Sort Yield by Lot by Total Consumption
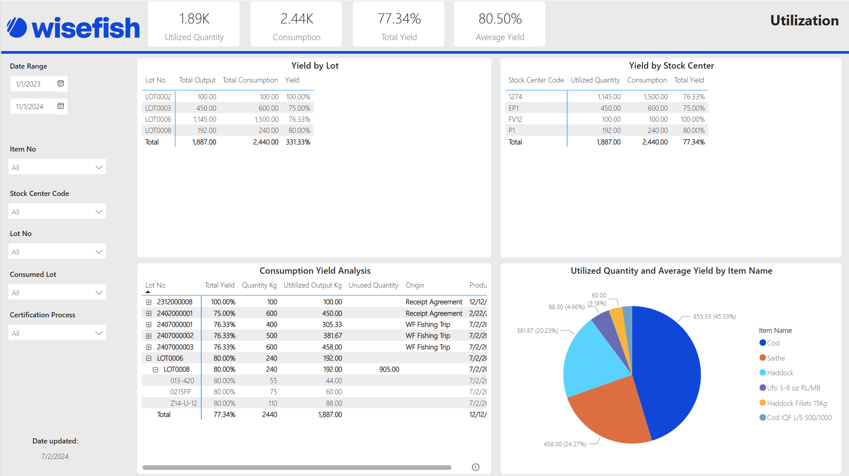Image resolution: width=849 pixels, height=476 pixels. [250, 80]
